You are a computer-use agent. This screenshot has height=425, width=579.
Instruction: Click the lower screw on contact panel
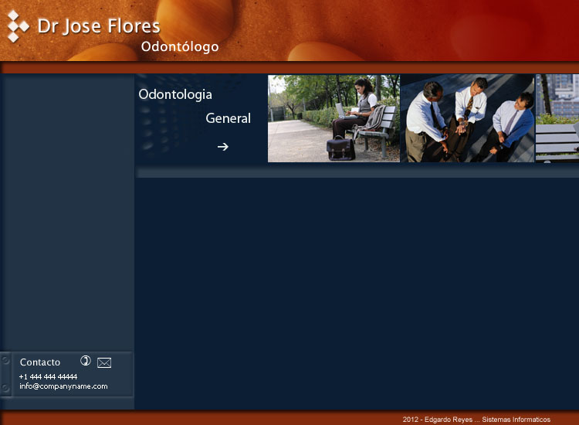click(5, 387)
